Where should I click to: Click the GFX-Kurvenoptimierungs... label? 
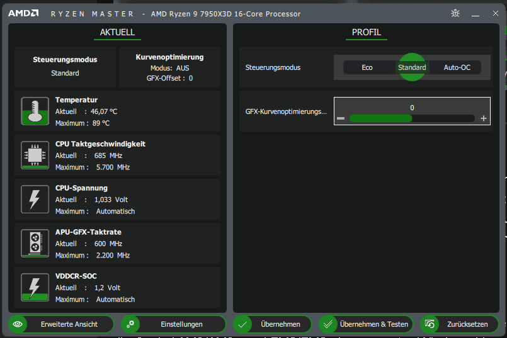tap(286, 111)
